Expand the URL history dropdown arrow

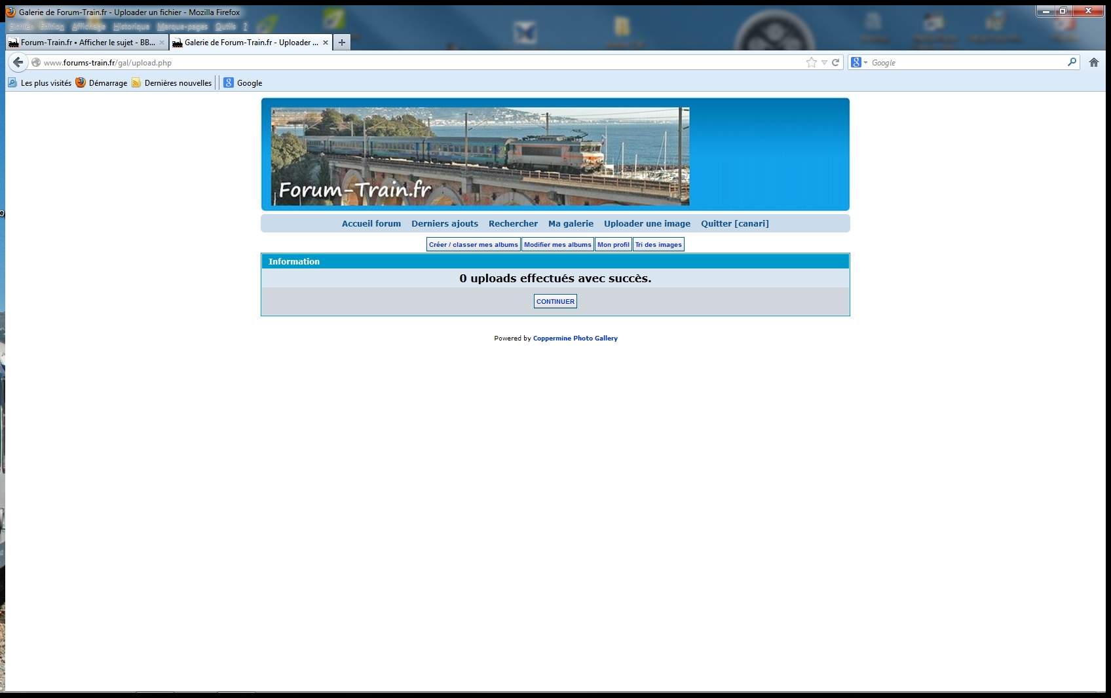(x=824, y=63)
